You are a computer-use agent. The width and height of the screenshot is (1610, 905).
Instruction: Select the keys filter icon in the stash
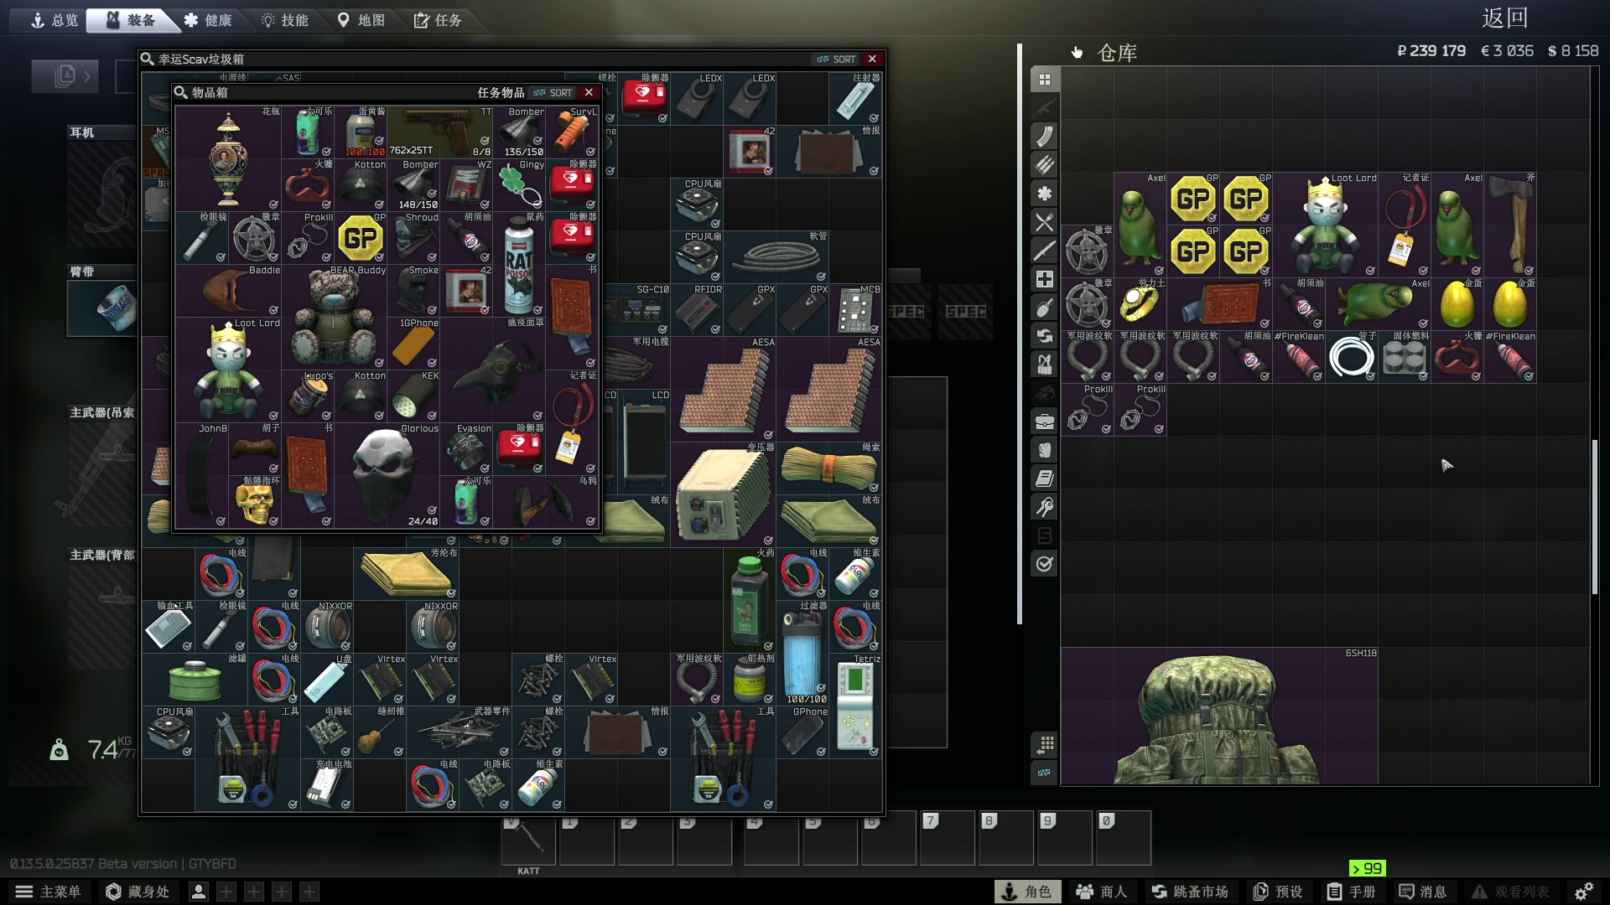[x=1044, y=507]
